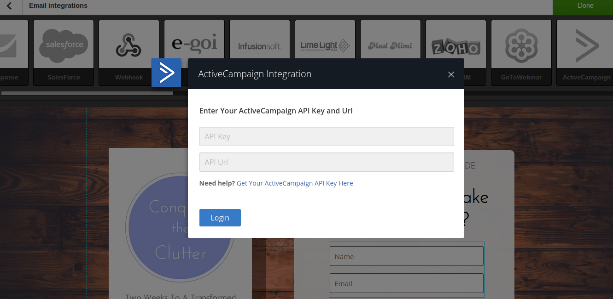Click the Email integrations header title

tap(58, 6)
